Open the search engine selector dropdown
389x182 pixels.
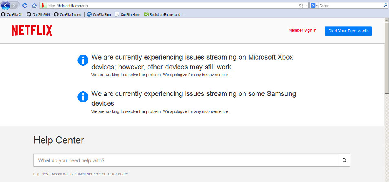coord(314,6)
